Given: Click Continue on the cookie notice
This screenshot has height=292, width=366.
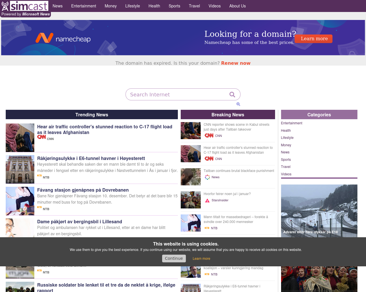Looking at the screenshot, I should [174, 258].
